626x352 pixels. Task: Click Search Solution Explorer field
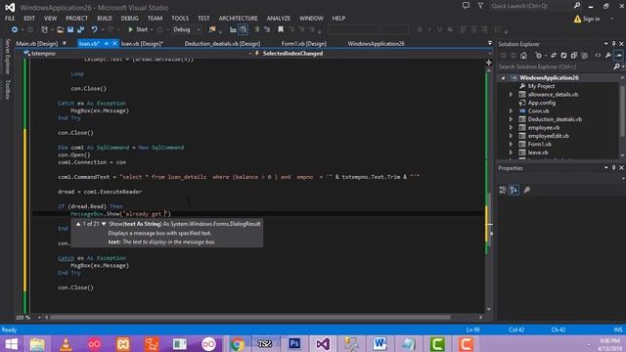555,66
